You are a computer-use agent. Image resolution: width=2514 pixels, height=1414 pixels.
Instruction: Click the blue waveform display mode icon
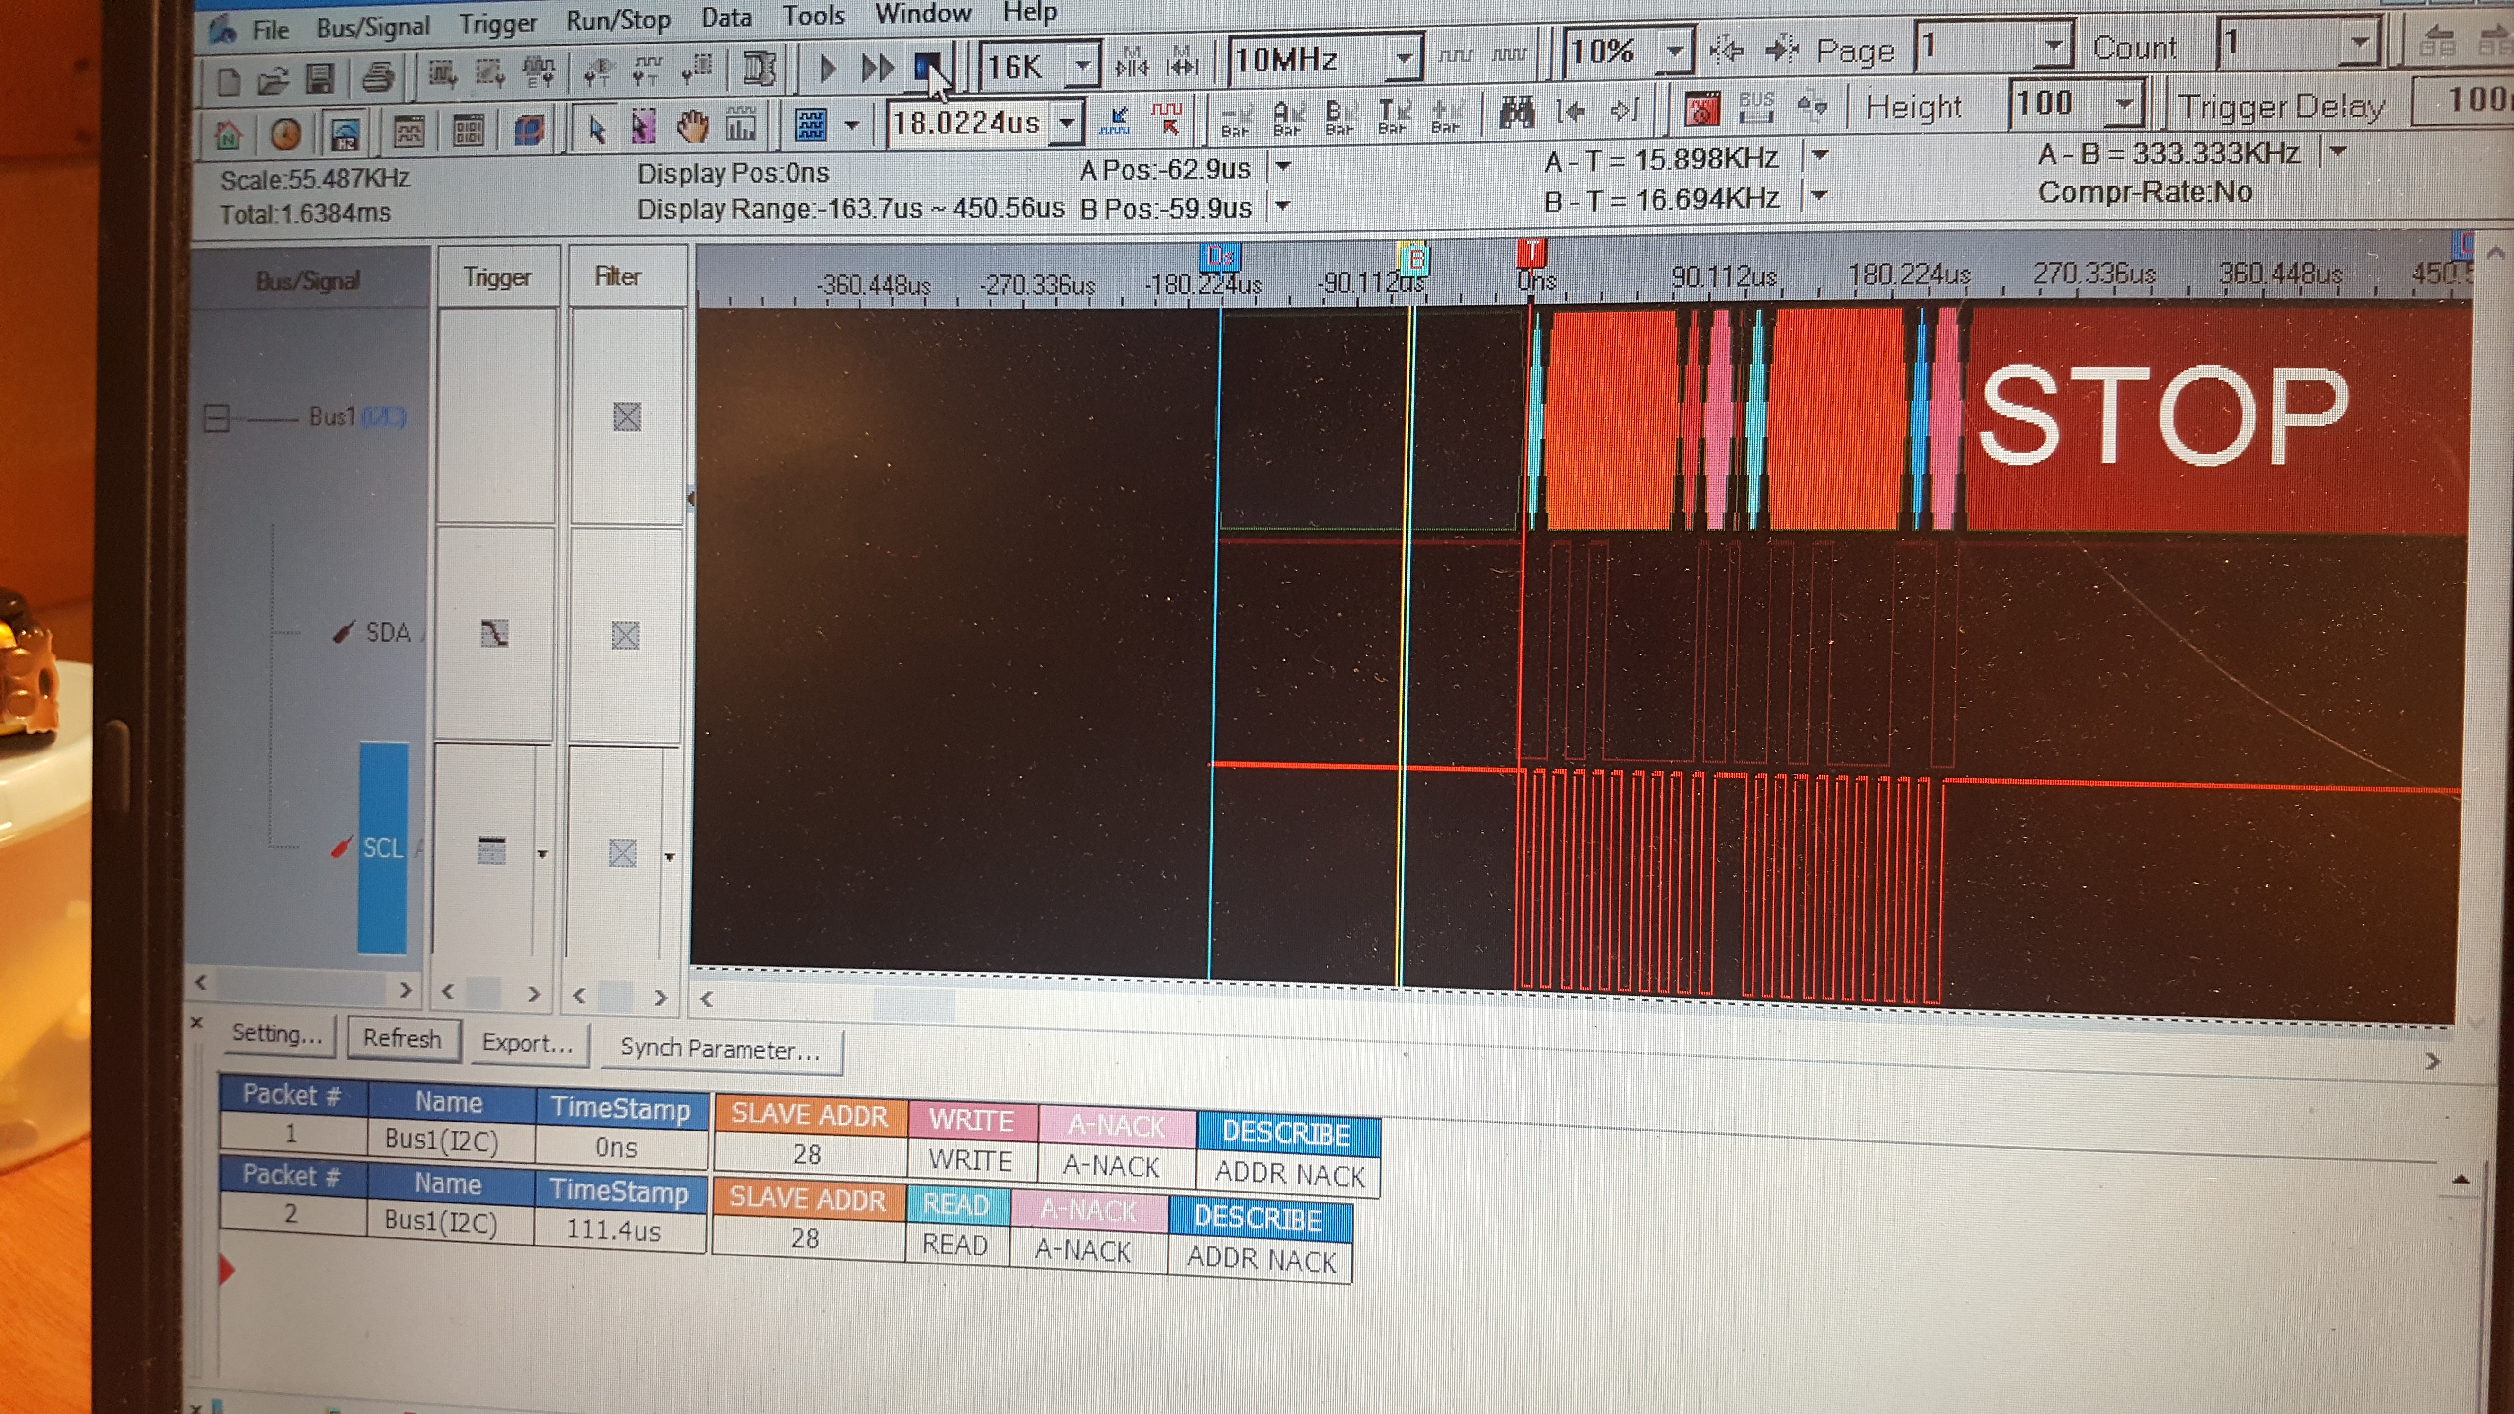811,125
